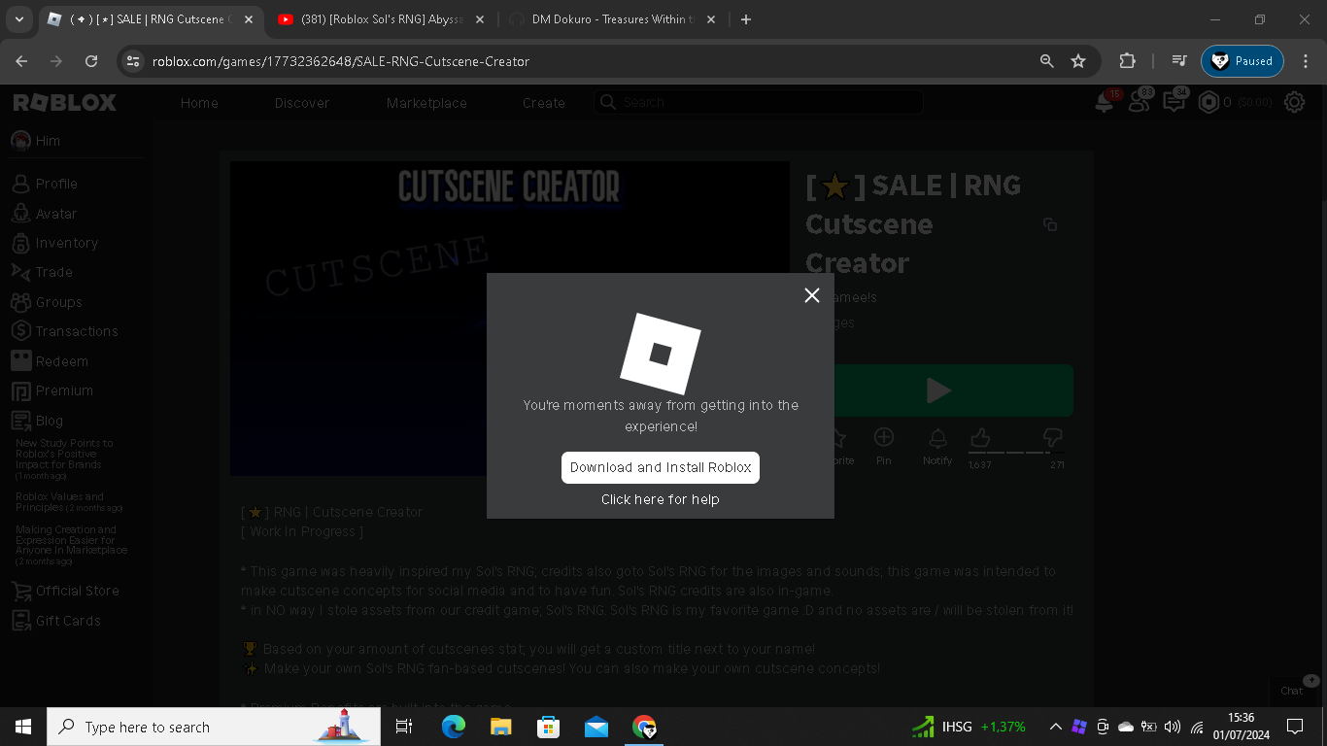Open the Roblox Chat panel
The height and width of the screenshot is (746, 1327).
point(1293,691)
